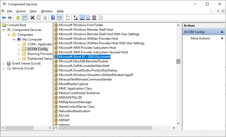The width and height of the screenshot is (226, 137).
Task: Open the Help menu
Action: coord(60,11)
